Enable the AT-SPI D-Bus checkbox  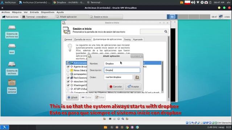click(x=68, y=89)
